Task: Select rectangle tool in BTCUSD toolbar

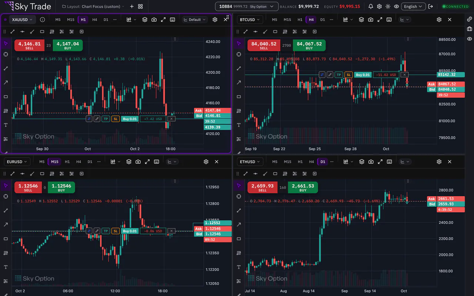Action: coord(275,31)
